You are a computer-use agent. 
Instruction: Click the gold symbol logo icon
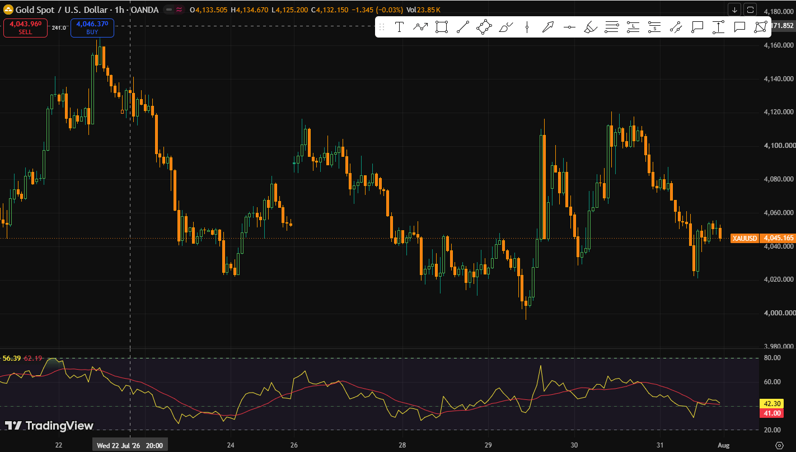8,10
